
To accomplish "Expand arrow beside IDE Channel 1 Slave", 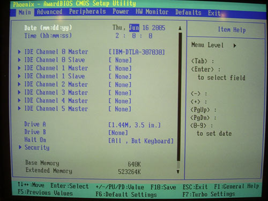I will pyautogui.click(x=19, y=76).
